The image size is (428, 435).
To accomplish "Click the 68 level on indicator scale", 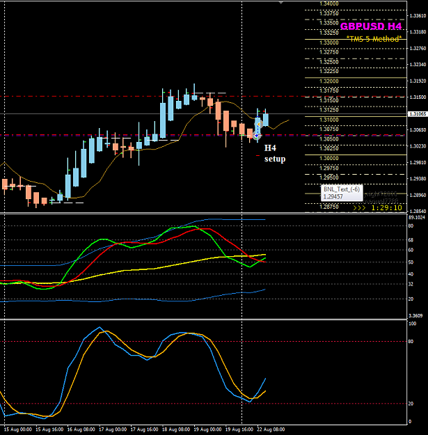I will [411, 240].
